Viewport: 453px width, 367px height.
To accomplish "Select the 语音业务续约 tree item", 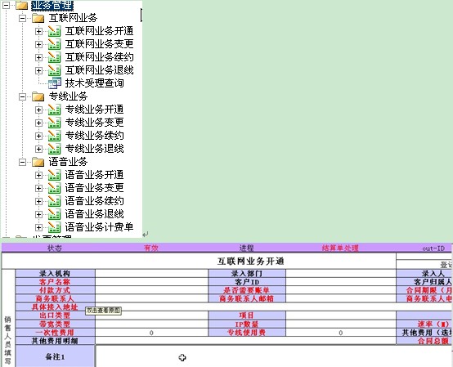I will pos(95,201).
